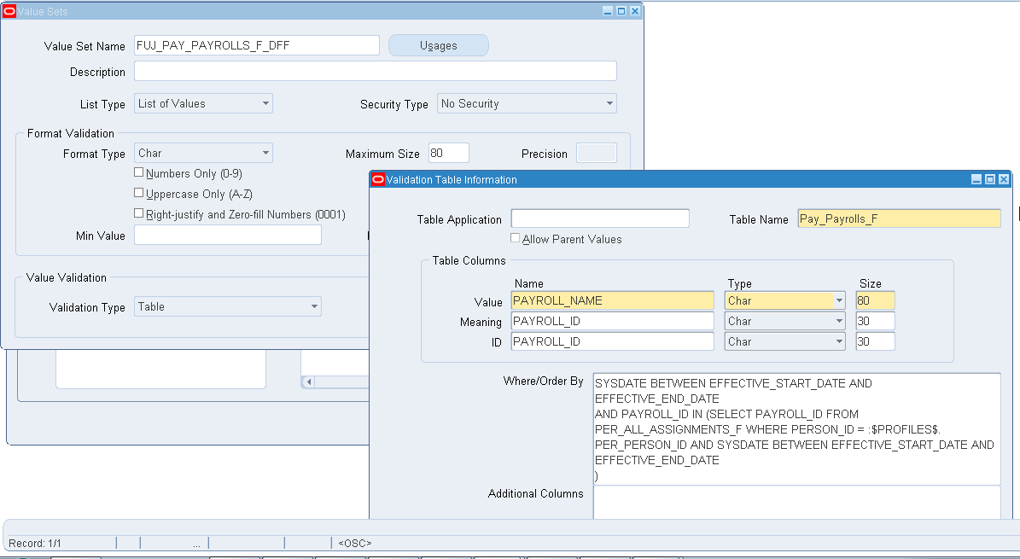Click the Oracle logo on Value Sets window
1020x559 pixels.
coord(9,10)
